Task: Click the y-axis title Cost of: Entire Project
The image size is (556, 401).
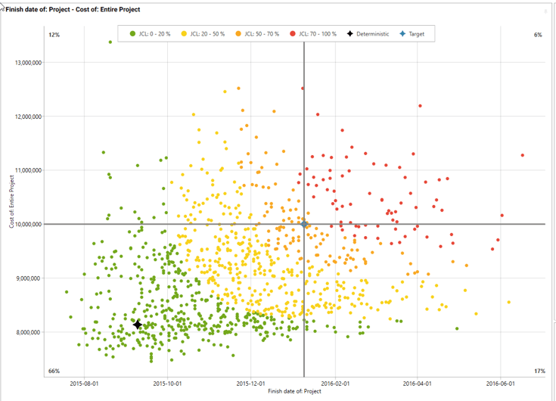Action: pyautogui.click(x=12, y=202)
